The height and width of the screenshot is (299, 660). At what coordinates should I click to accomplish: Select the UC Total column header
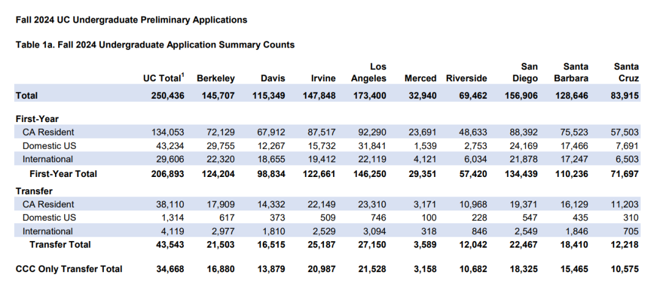point(163,77)
